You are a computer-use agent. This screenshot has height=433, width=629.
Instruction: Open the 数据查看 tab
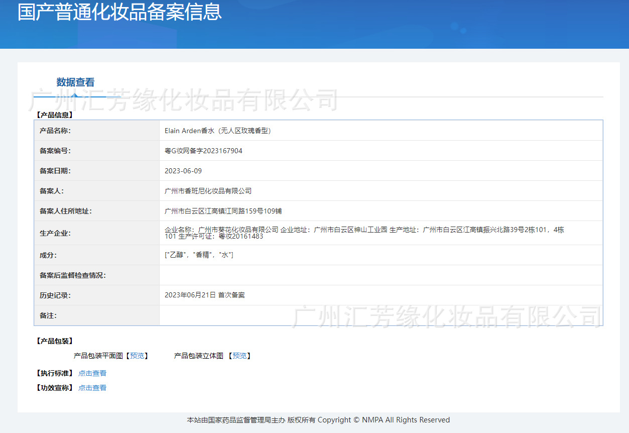(75, 82)
